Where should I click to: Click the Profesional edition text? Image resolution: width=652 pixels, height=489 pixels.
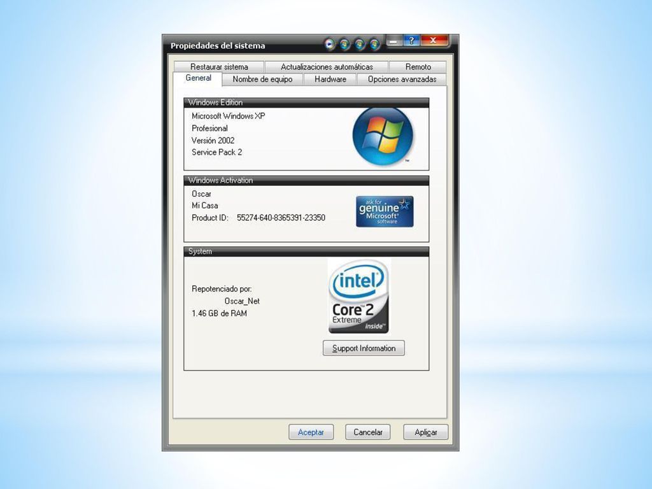[209, 128]
